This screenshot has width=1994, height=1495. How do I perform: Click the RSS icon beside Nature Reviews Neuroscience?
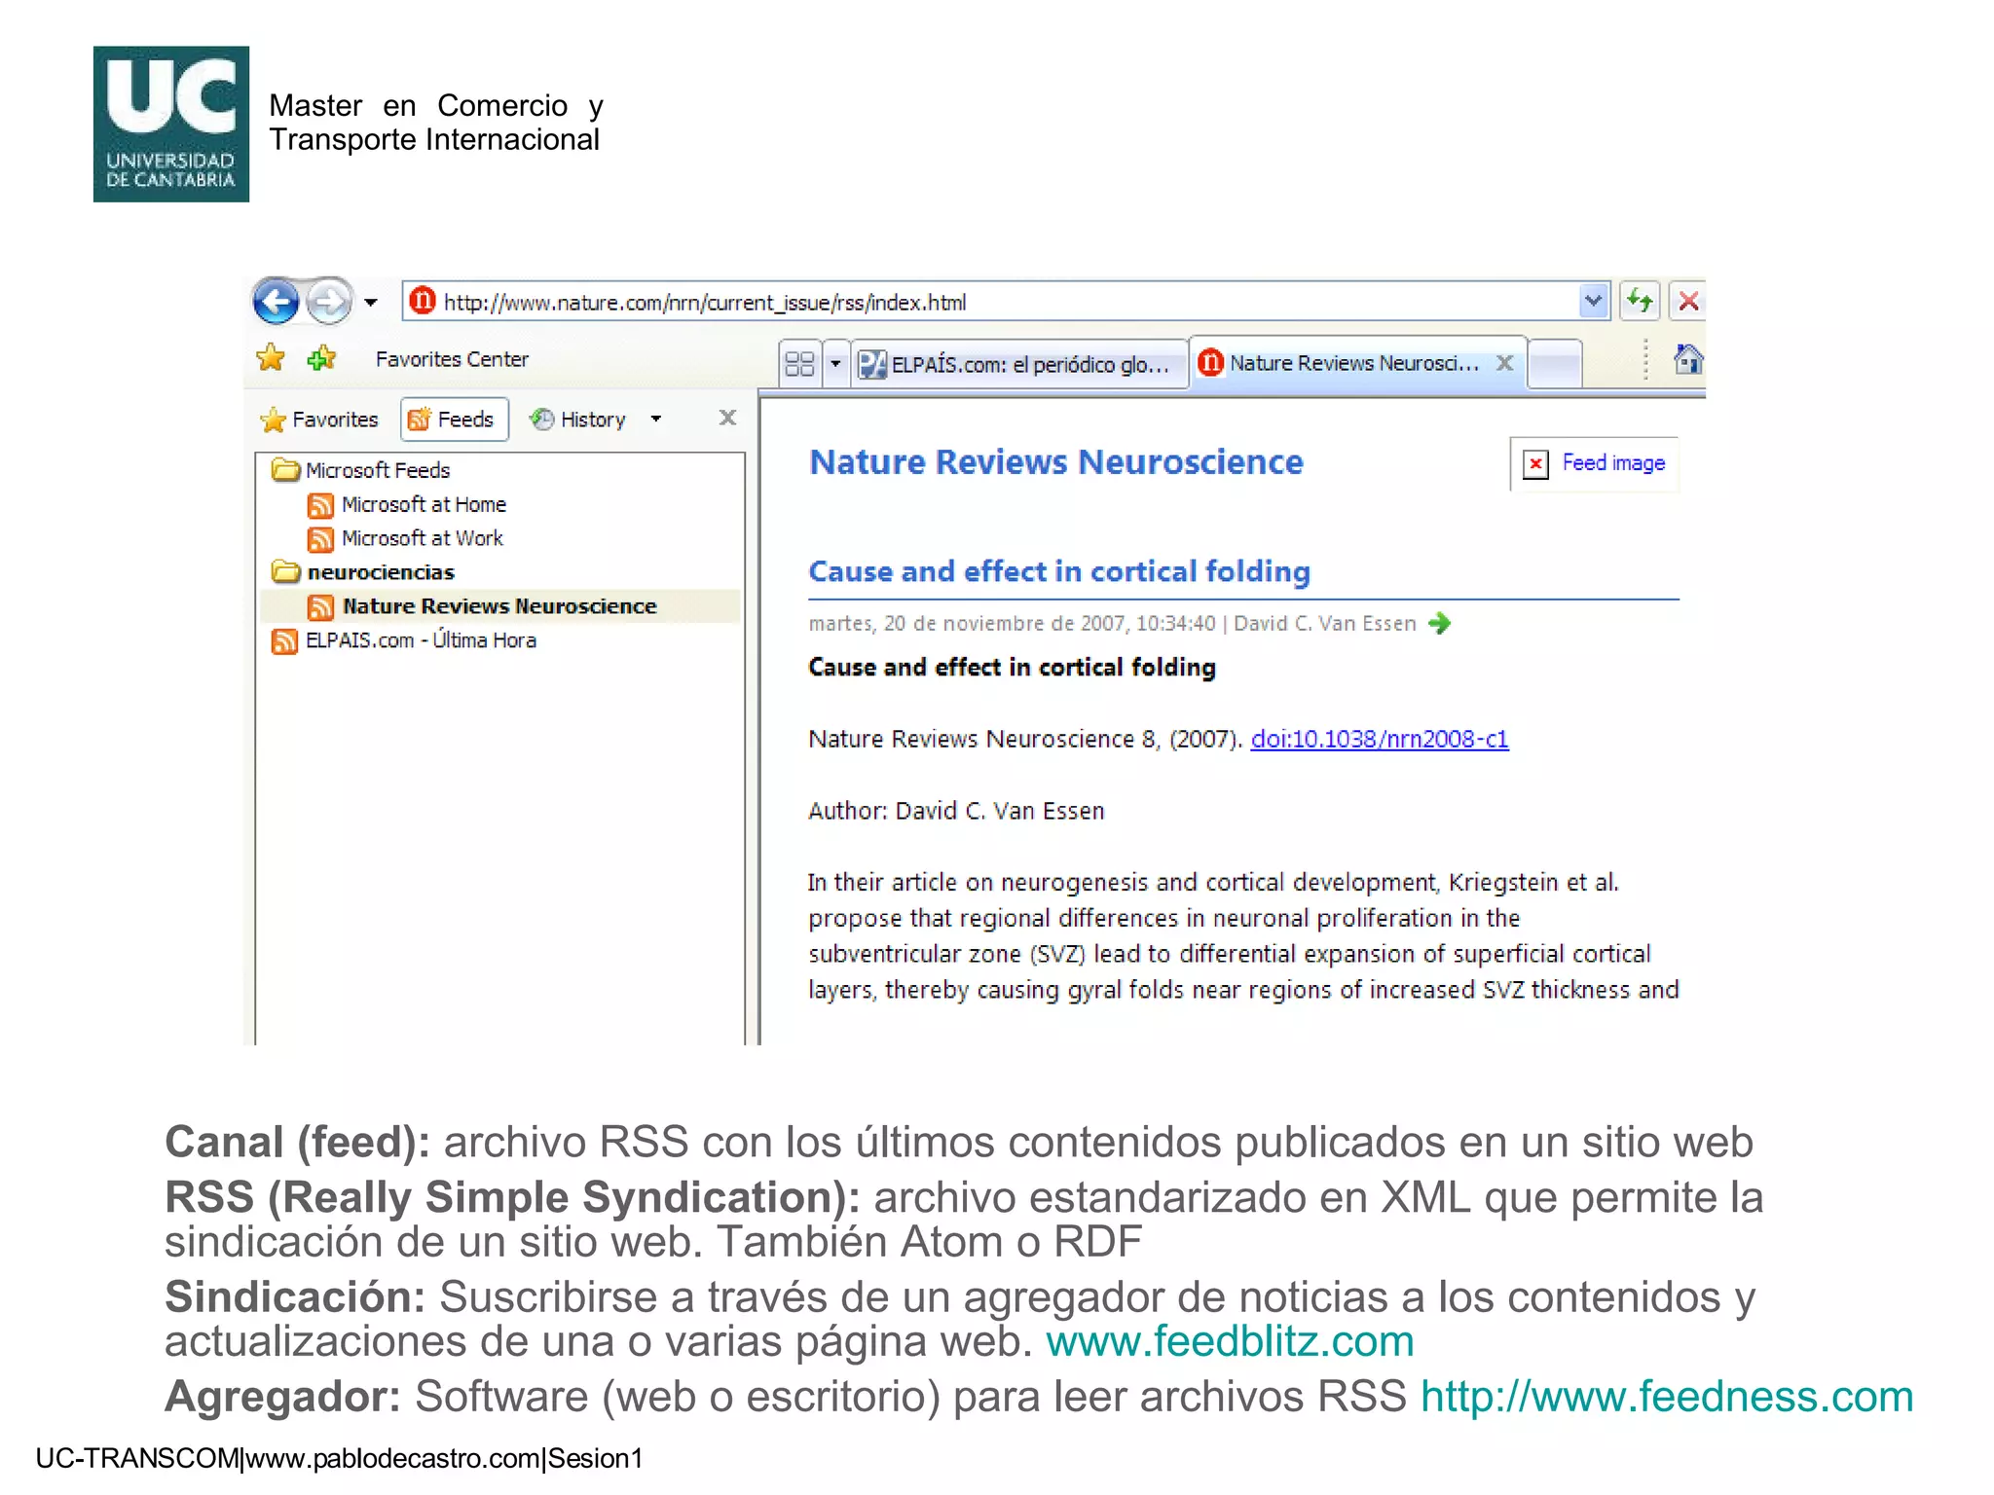pos(320,607)
